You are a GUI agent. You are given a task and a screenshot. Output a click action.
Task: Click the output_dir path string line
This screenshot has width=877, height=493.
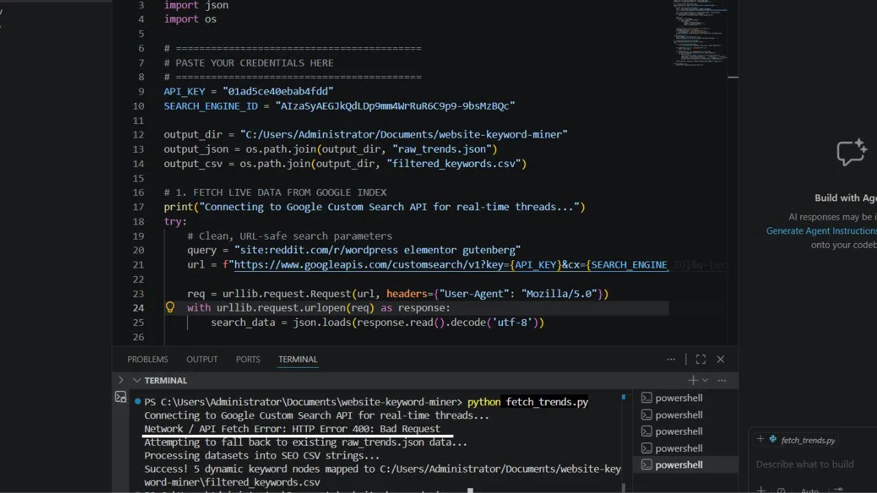[366, 134]
